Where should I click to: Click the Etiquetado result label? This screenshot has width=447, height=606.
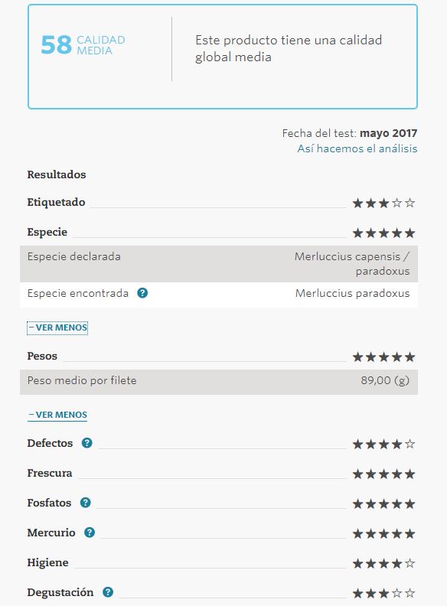(56, 202)
